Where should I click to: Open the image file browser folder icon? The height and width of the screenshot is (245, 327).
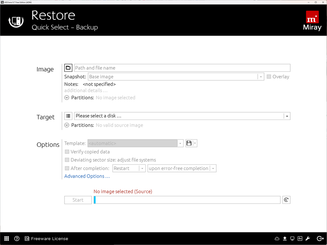point(68,68)
